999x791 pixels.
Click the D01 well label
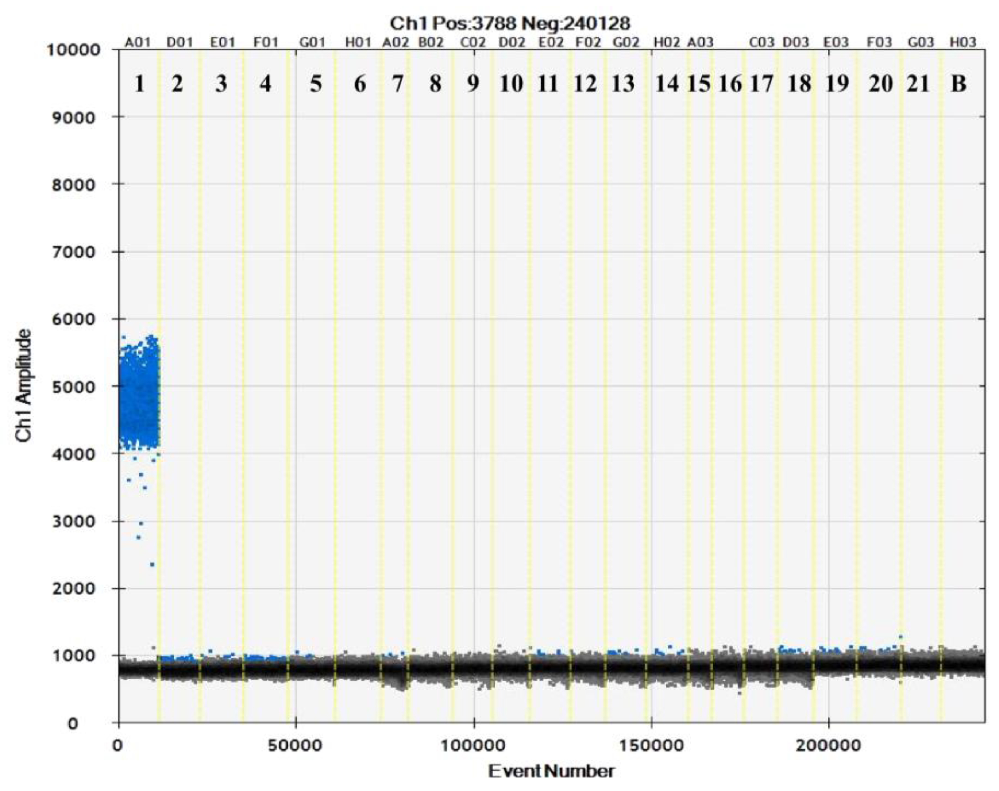tap(180, 43)
